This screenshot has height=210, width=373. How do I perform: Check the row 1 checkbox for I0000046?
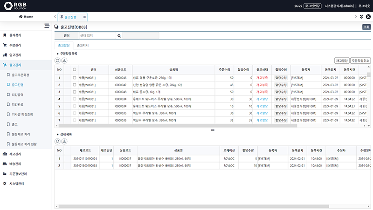[x=75, y=78]
